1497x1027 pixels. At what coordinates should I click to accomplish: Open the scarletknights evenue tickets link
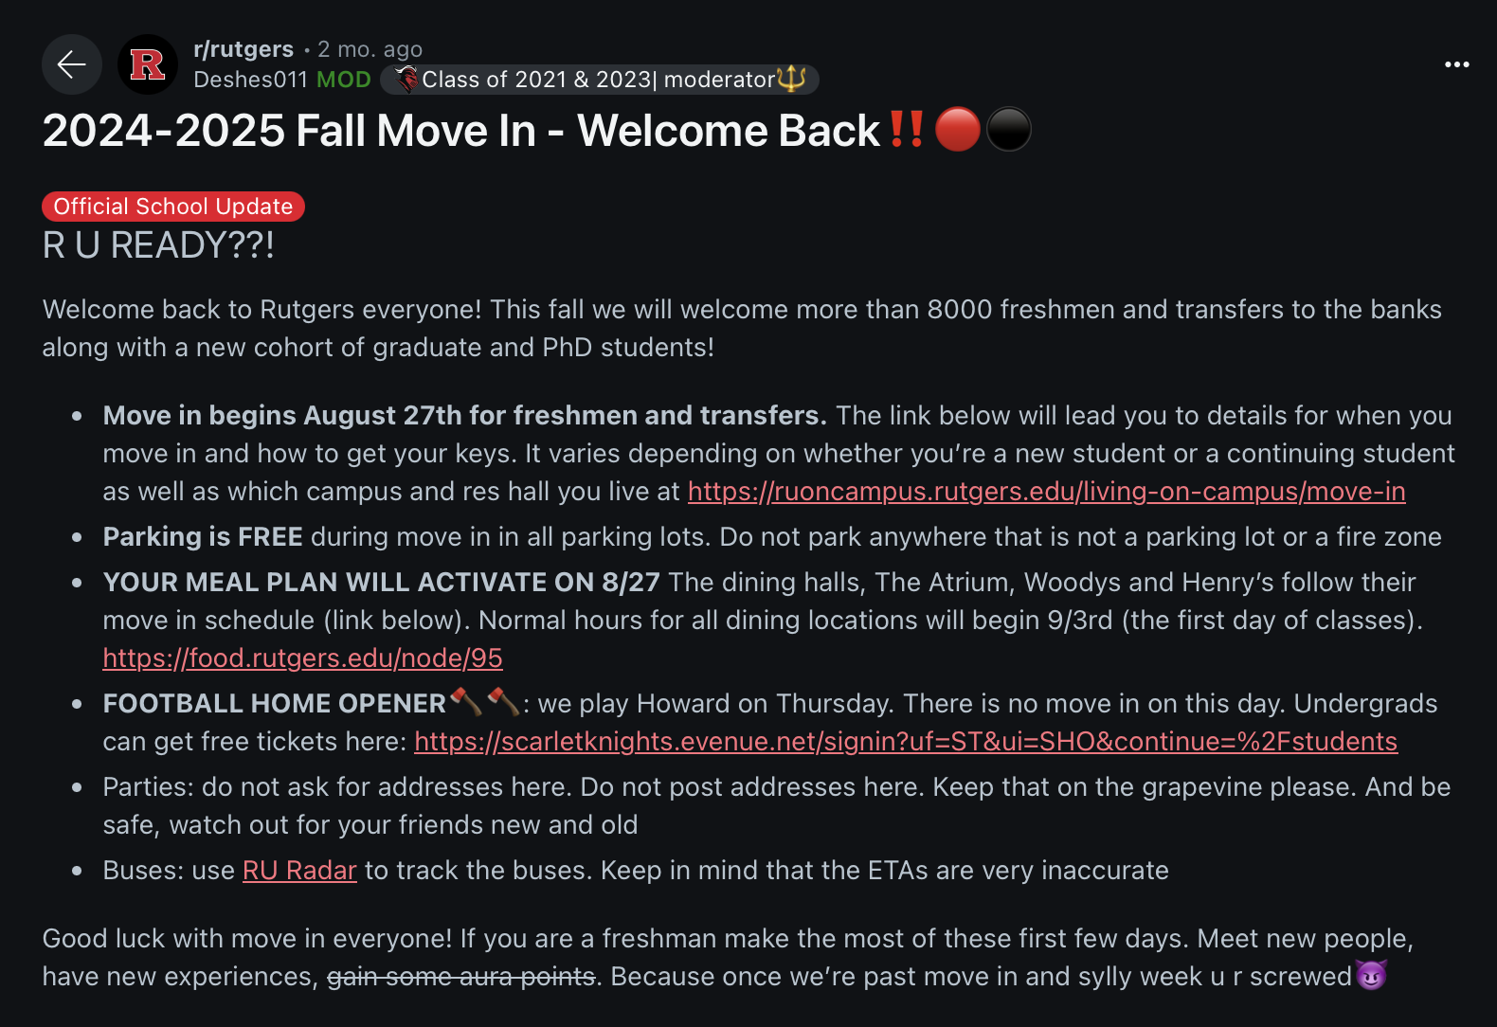(905, 742)
